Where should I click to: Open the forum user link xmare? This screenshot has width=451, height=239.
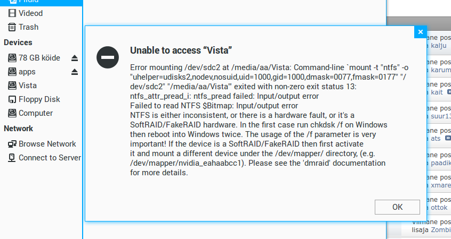pos(440,185)
